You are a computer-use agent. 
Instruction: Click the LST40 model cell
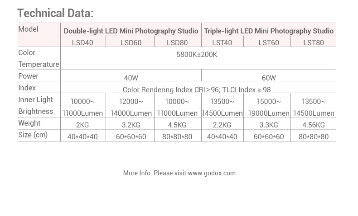(x=222, y=42)
